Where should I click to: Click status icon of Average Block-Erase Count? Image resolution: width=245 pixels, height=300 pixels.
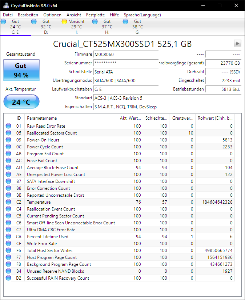pos(8,167)
